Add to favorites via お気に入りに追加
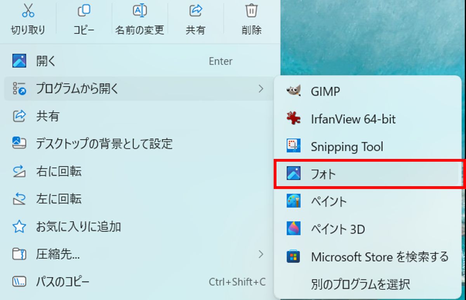The height and width of the screenshot is (300, 466). point(78,227)
